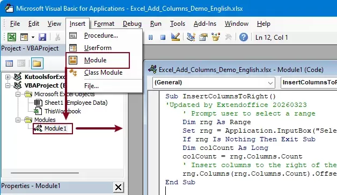Screen dimensions: 337x195
Task: Click the 'colCount = rng.Columns.Count' line
Action: (x=243, y=156)
